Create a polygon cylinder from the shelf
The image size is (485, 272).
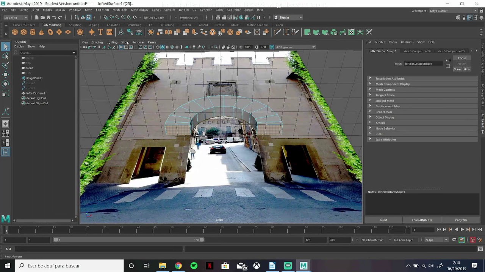pos(33,32)
